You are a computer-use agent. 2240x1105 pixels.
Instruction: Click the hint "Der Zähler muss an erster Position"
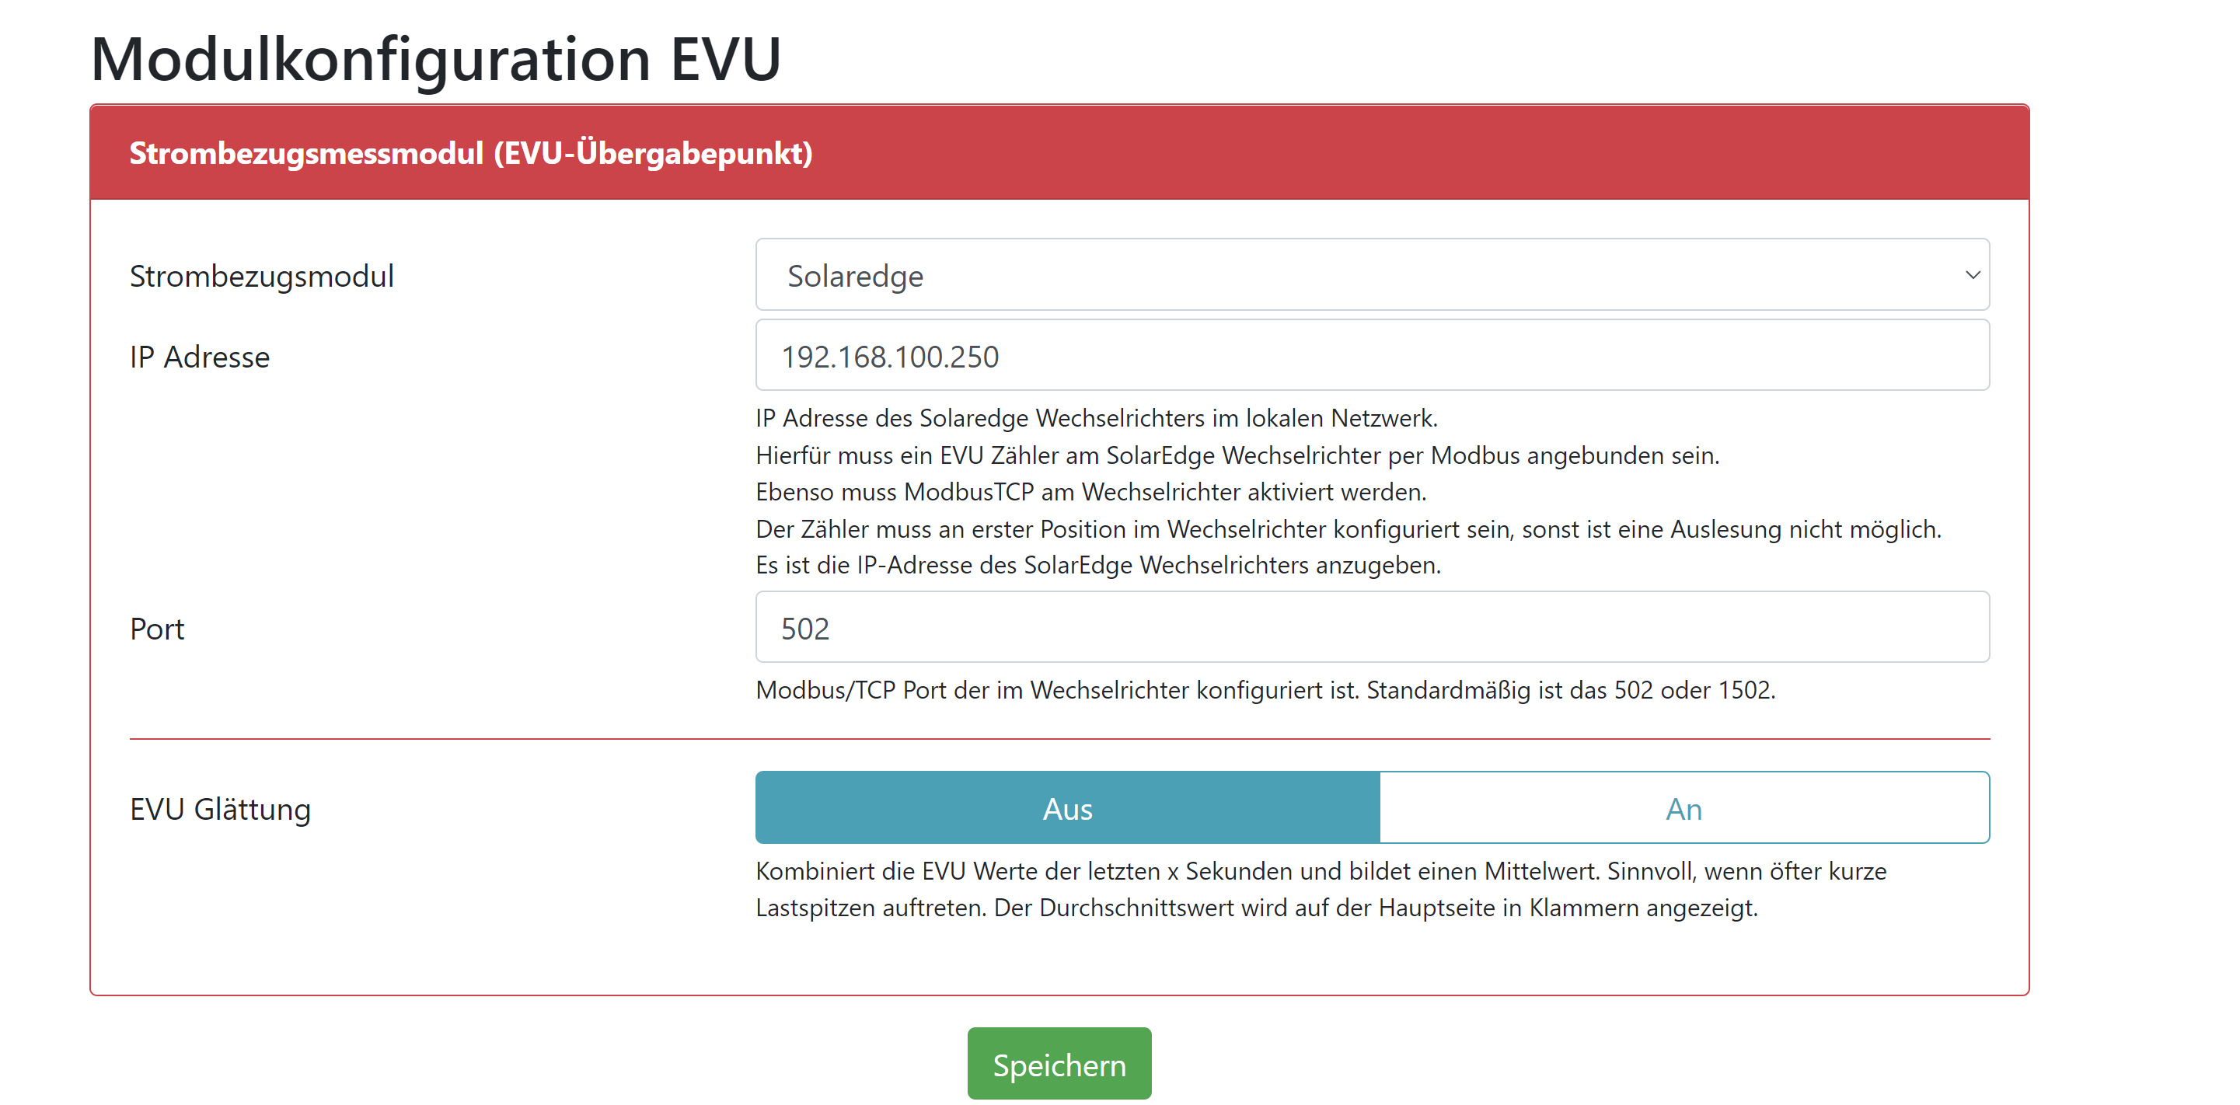(x=1348, y=528)
